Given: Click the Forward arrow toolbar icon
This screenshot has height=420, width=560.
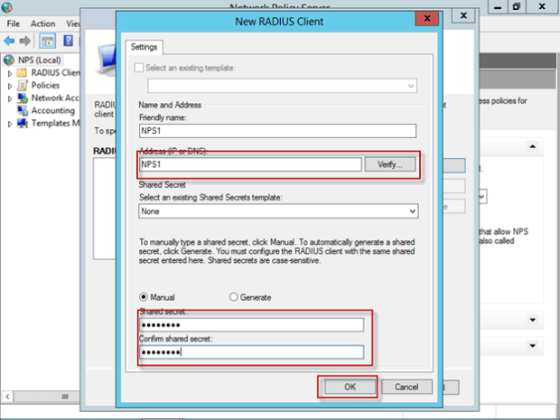Looking at the screenshot, I should 26,41.
